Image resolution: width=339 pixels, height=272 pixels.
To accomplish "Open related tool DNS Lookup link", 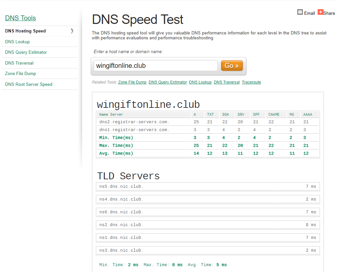I will 200,82.
